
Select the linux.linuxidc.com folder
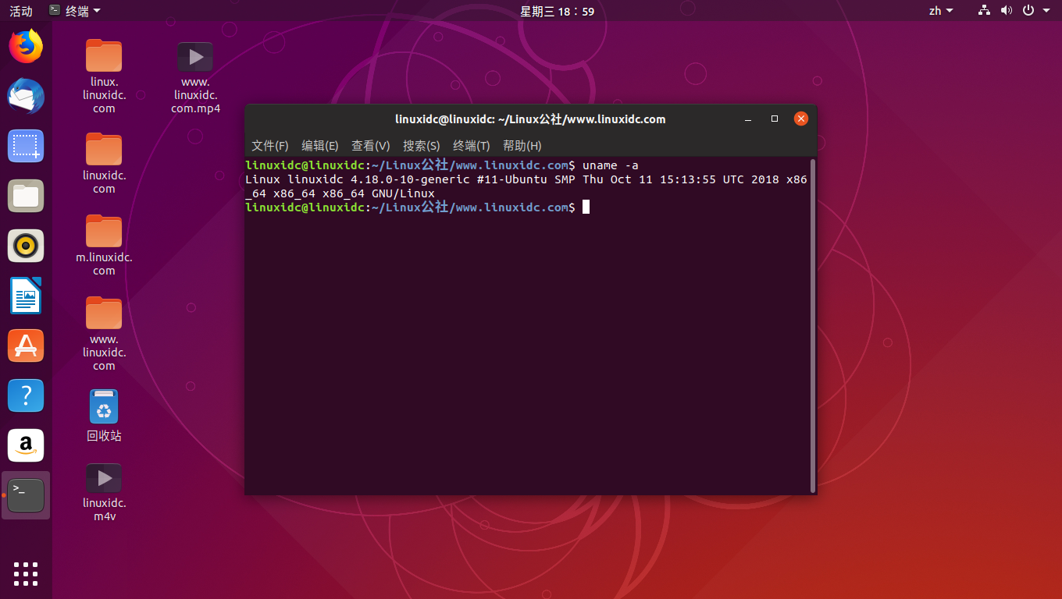[x=104, y=76]
